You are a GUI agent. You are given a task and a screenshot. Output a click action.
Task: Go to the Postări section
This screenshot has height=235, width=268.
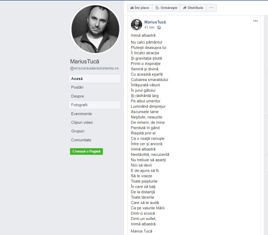[77, 87]
